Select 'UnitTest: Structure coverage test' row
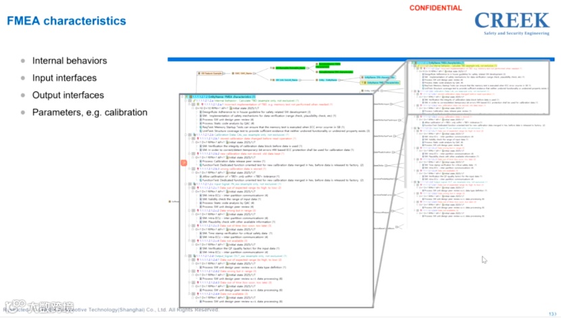561x318 pixels. [285, 131]
